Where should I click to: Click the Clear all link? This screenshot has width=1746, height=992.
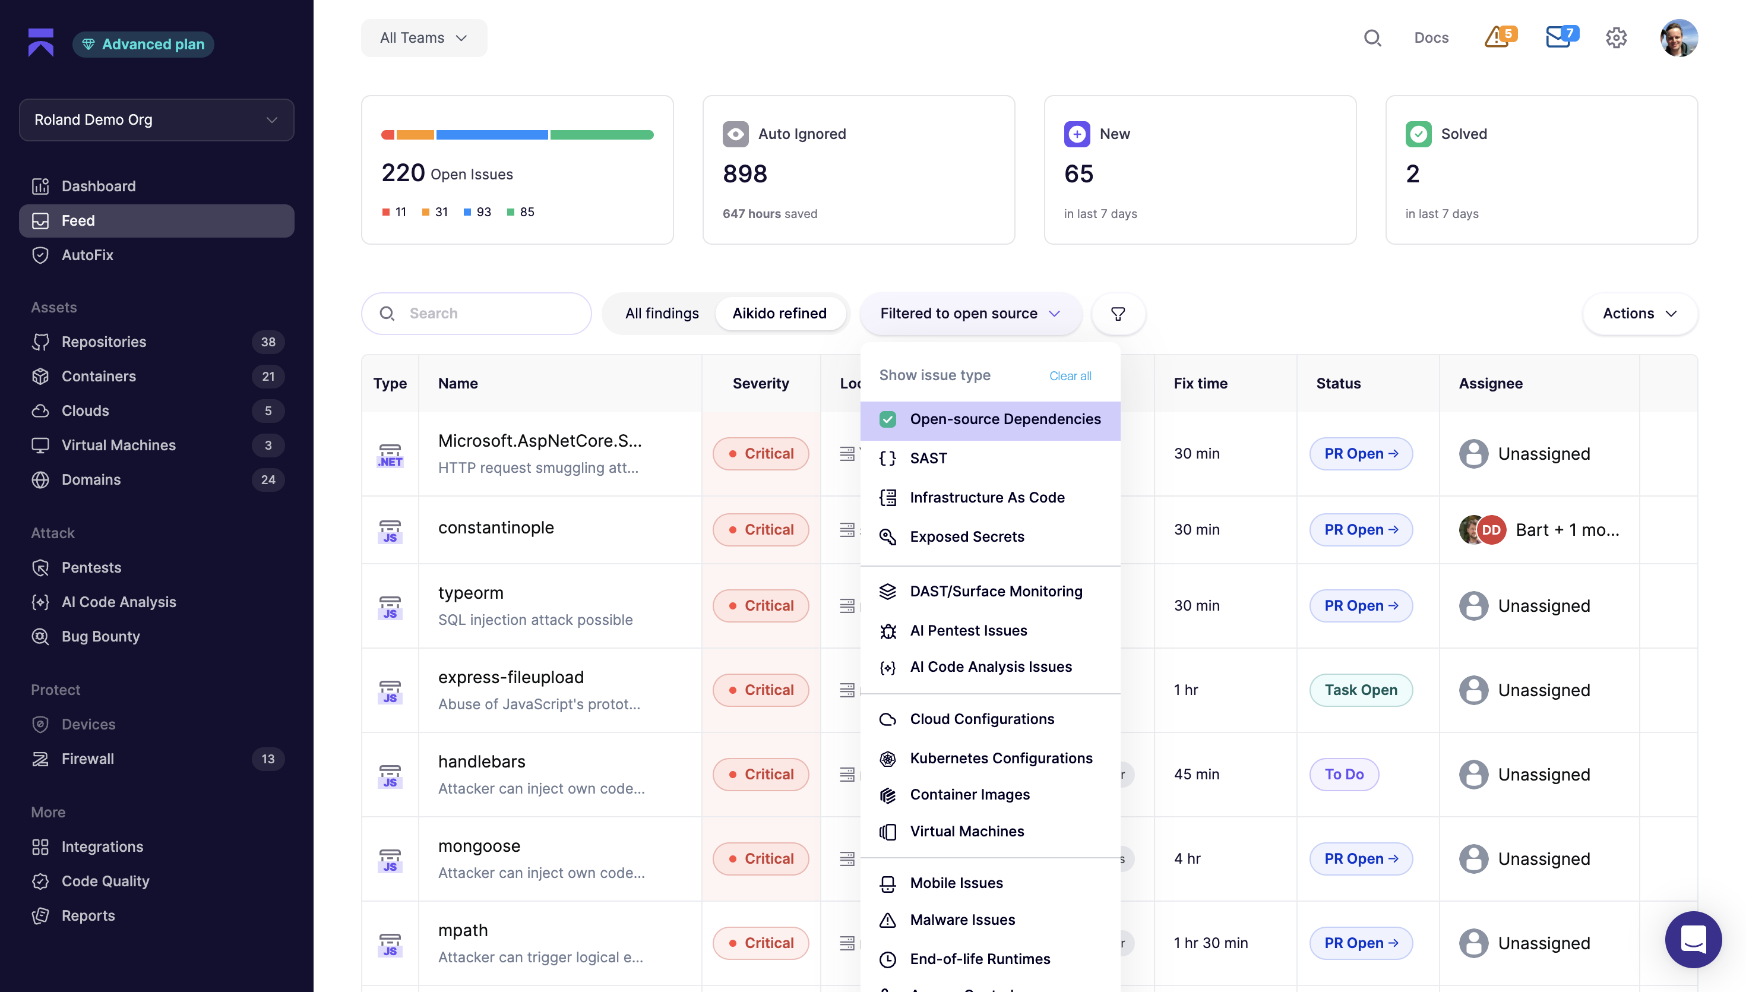pos(1070,376)
